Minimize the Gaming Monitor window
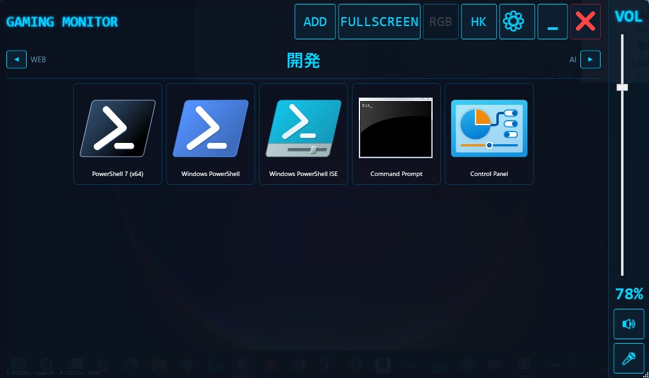This screenshot has width=649, height=378. click(552, 22)
